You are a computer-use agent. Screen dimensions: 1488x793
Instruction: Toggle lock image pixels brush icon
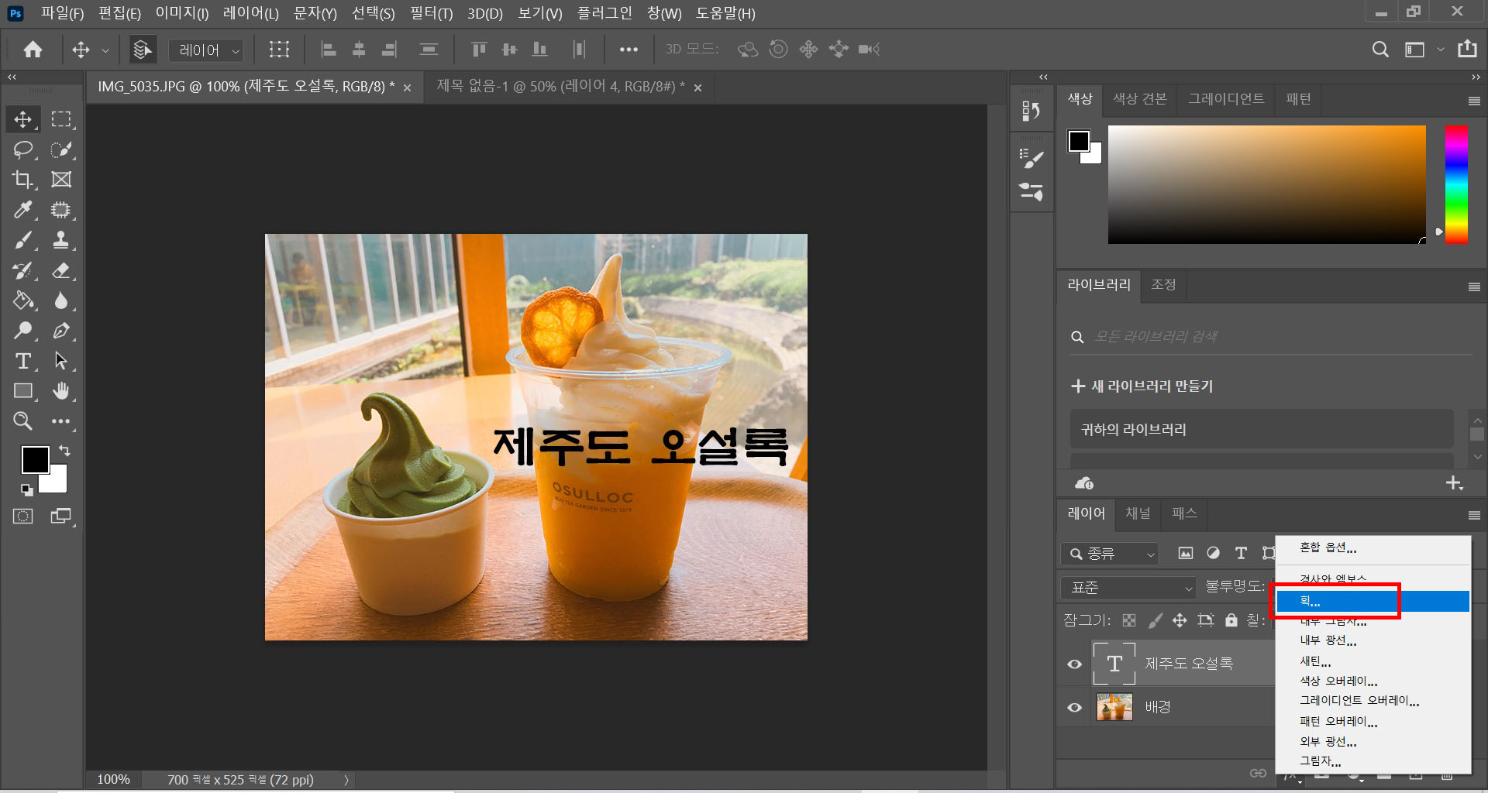[1155, 620]
